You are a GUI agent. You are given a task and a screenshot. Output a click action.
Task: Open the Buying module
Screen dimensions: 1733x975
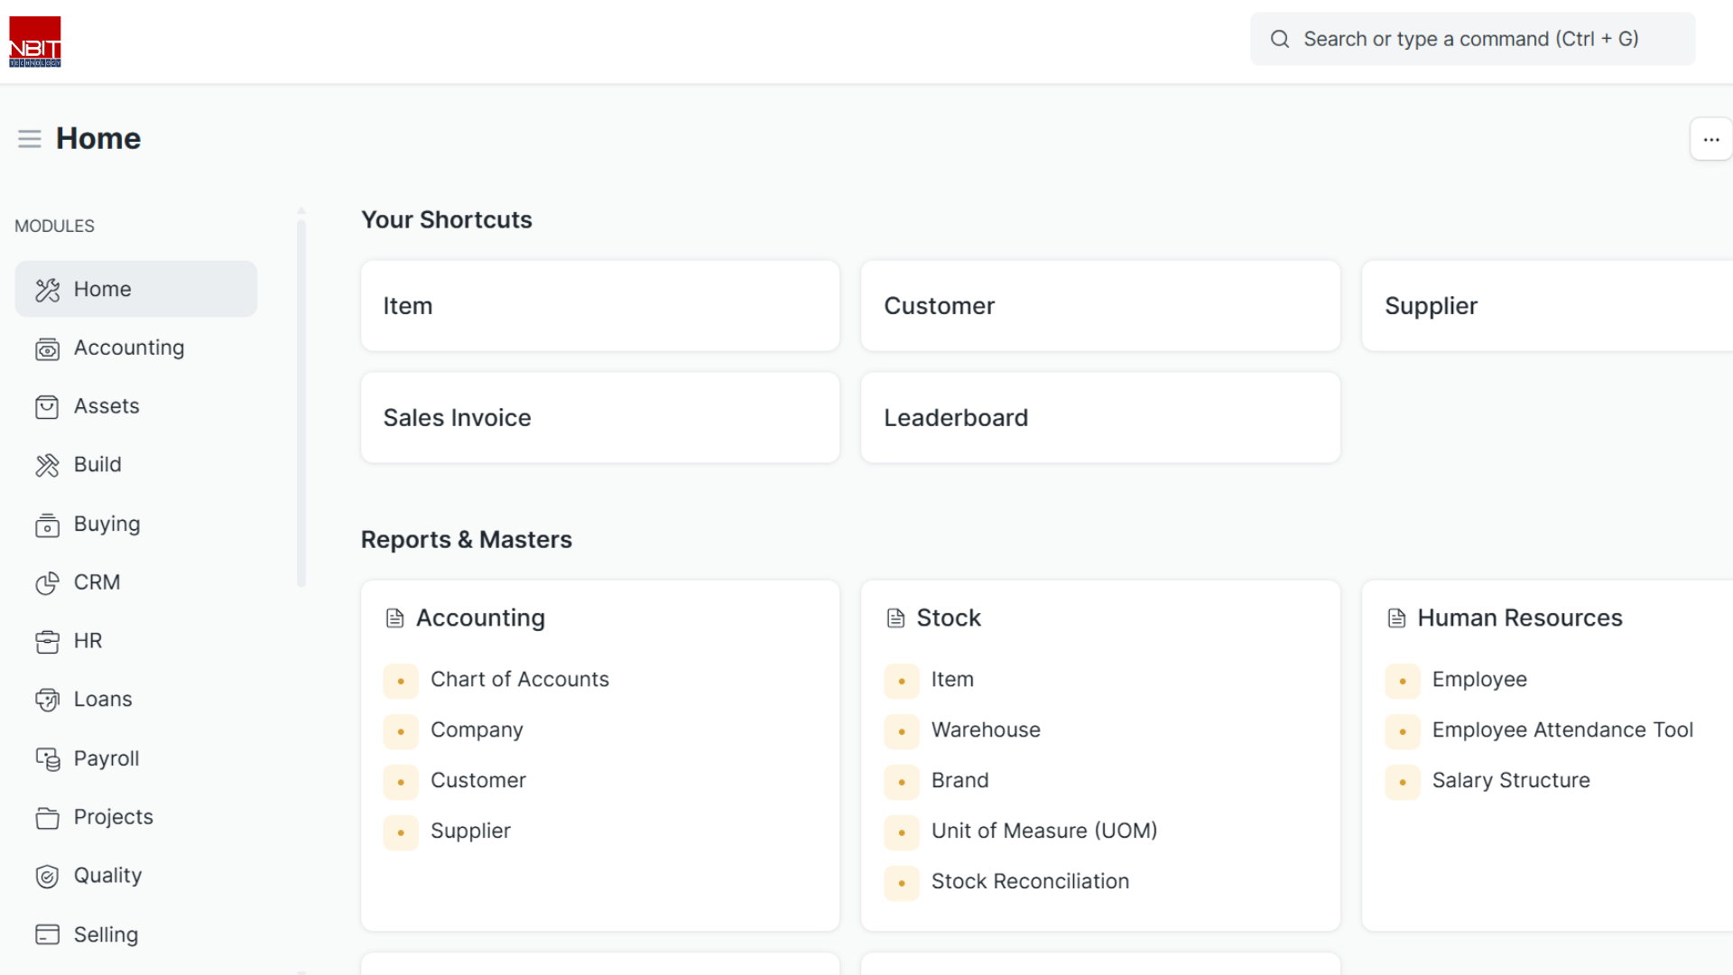coord(107,524)
